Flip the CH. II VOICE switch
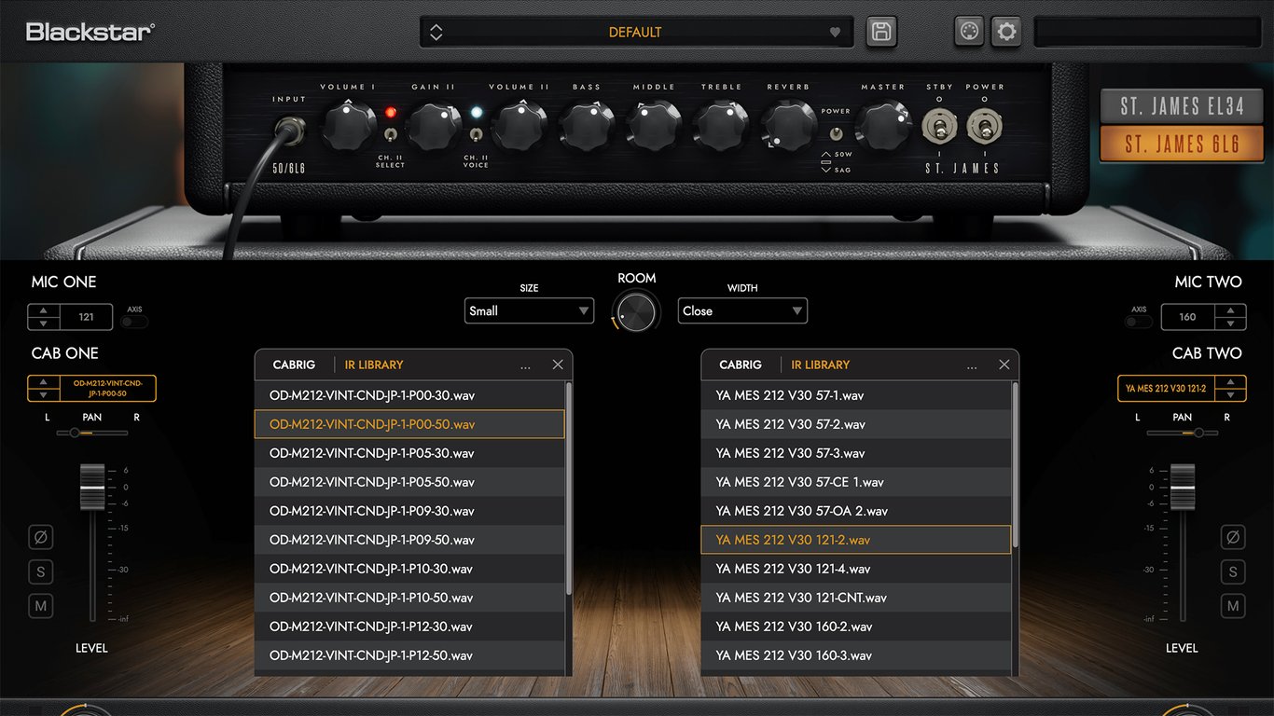 [476, 135]
